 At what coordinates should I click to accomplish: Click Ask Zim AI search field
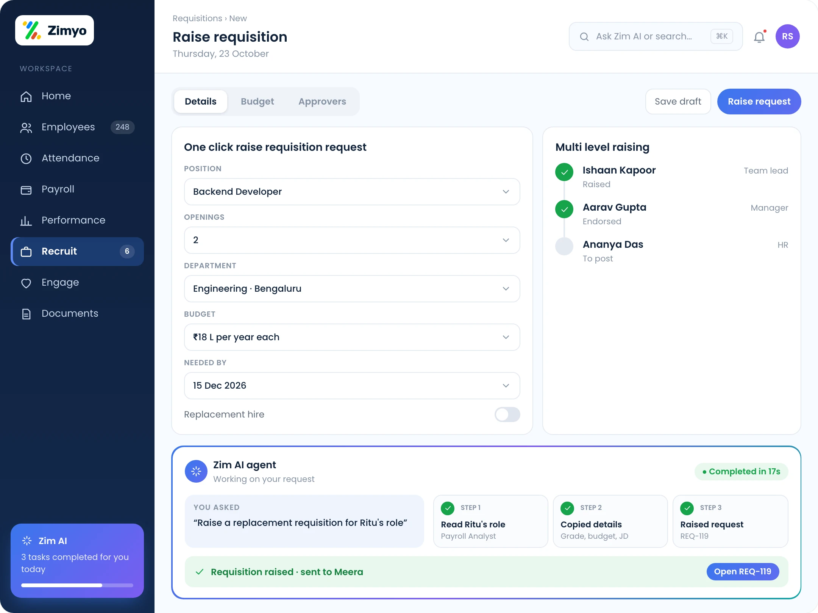pos(656,36)
